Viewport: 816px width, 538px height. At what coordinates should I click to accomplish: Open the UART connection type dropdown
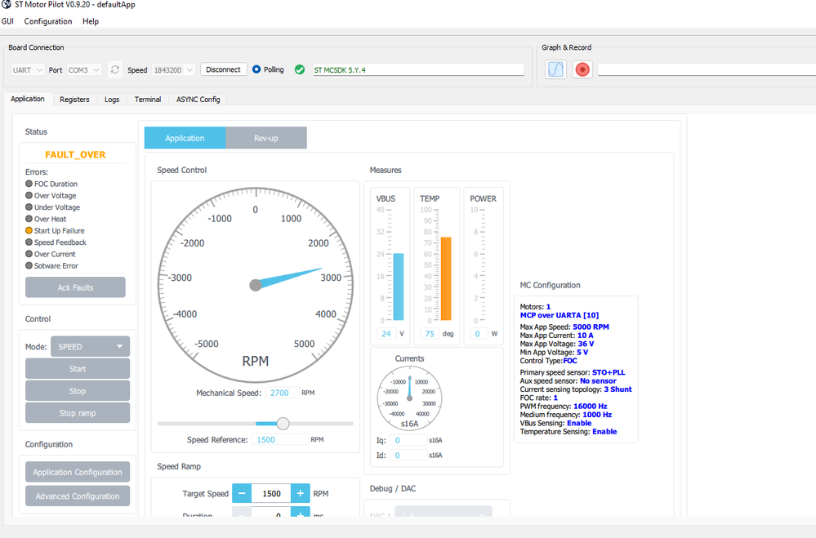(x=27, y=69)
